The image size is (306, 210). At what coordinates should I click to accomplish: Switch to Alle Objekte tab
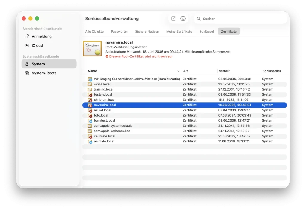coord(94,31)
